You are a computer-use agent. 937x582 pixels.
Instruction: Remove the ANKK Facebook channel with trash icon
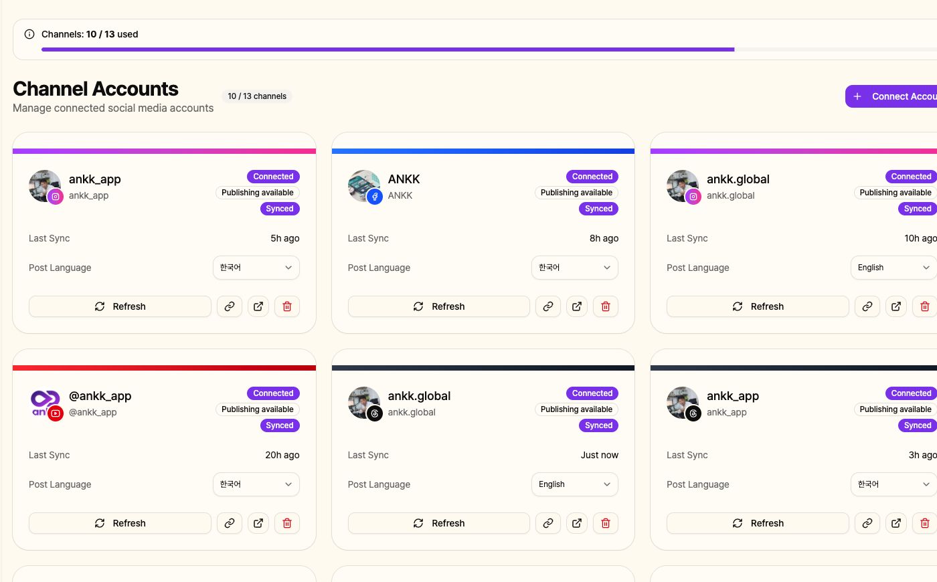(606, 306)
